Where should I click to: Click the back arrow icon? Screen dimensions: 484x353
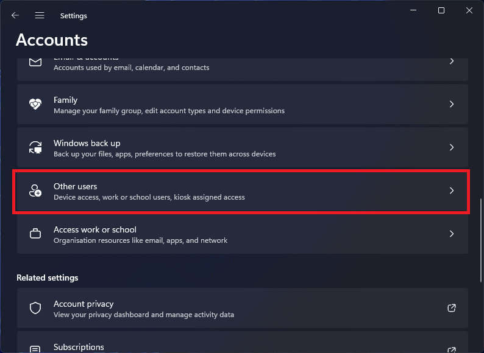coord(15,15)
